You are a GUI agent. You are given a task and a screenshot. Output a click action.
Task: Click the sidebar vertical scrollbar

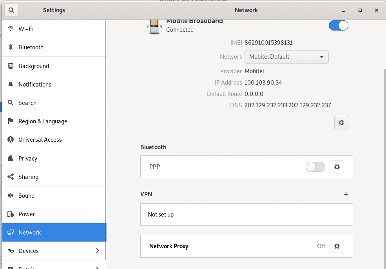click(105, 140)
